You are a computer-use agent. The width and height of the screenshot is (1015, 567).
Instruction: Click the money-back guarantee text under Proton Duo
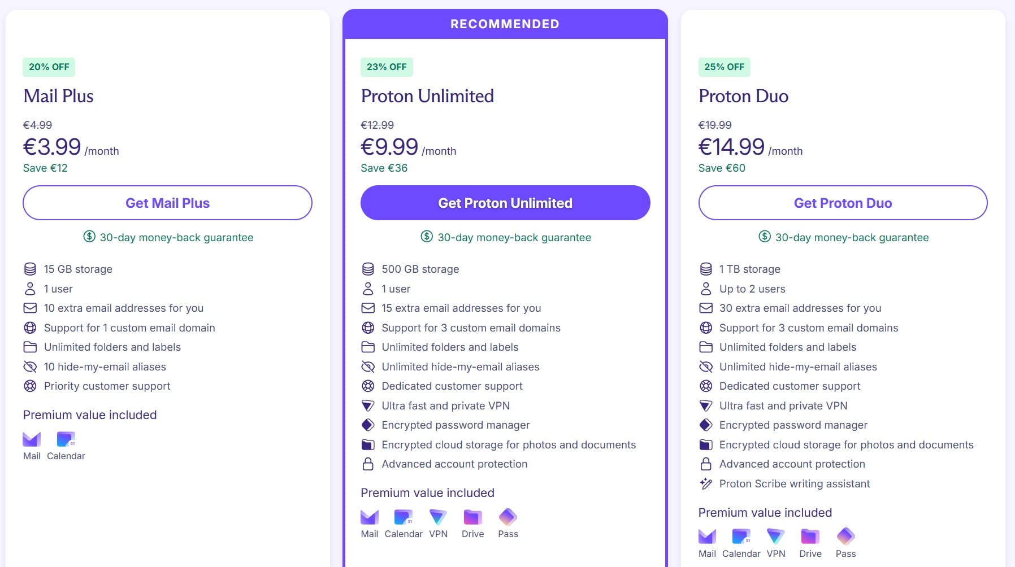[x=852, y=238]
